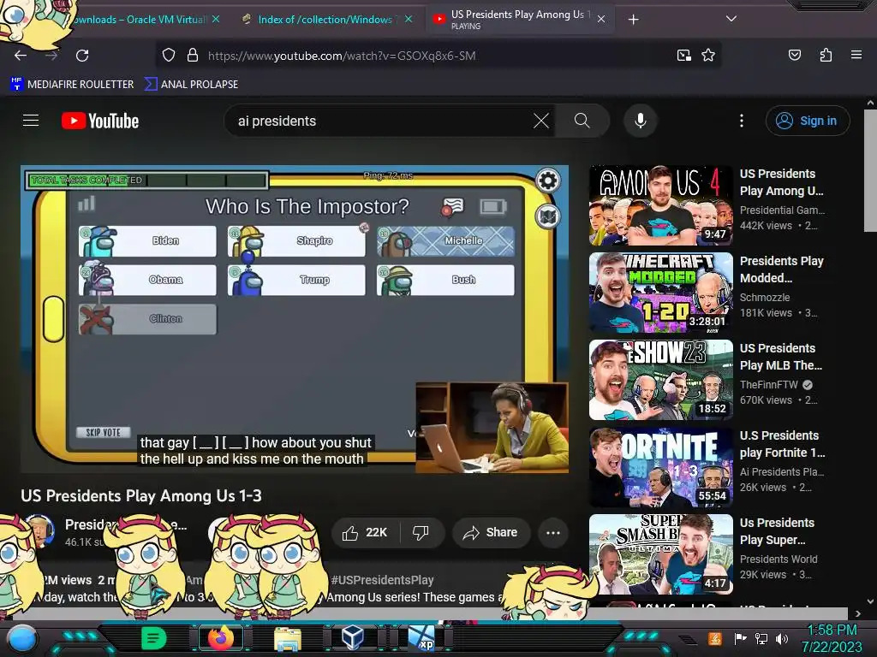The width and height of the screenshot is (877, 657).
Task: Reload the current page
Action: click(82, 56)
